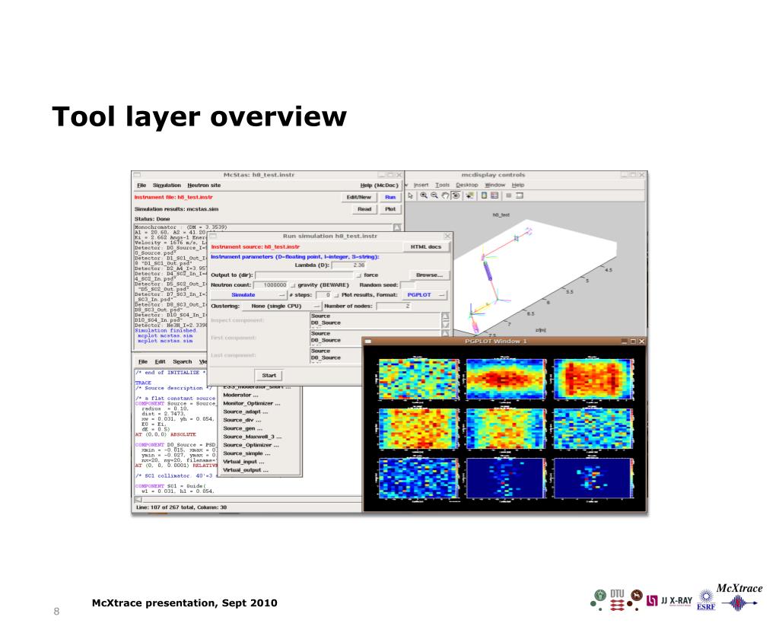Click left arrow of editor horizontal scrollbar
Image resolution: width=779 pixels, height=623 pixels.
coord(138,500)
